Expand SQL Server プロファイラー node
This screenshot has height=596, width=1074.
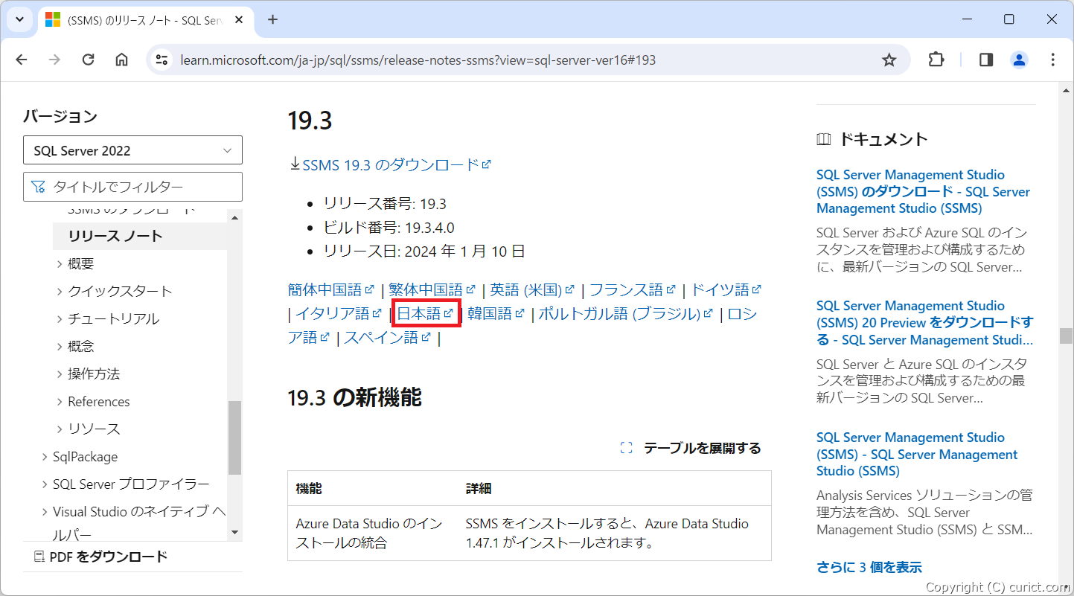pos(126,484)
